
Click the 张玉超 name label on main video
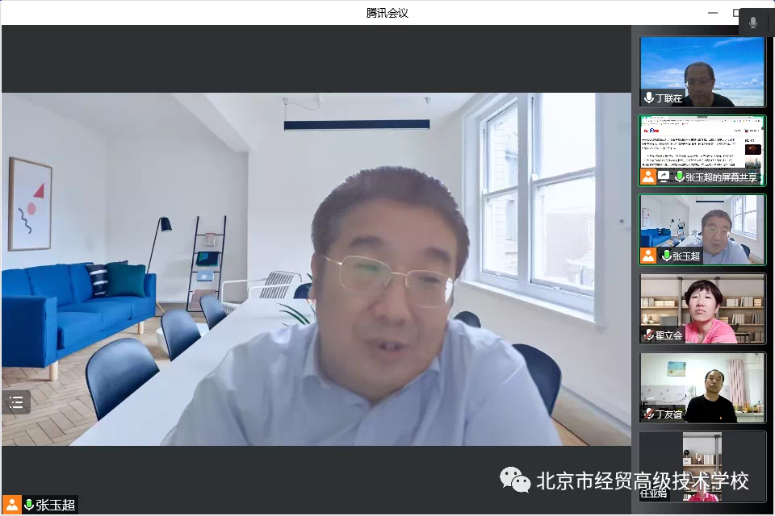point(55,505)
